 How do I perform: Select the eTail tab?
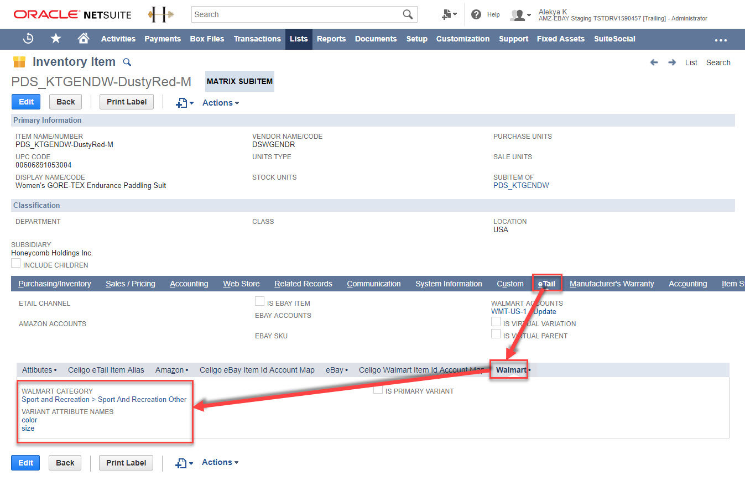pos(546,284)
